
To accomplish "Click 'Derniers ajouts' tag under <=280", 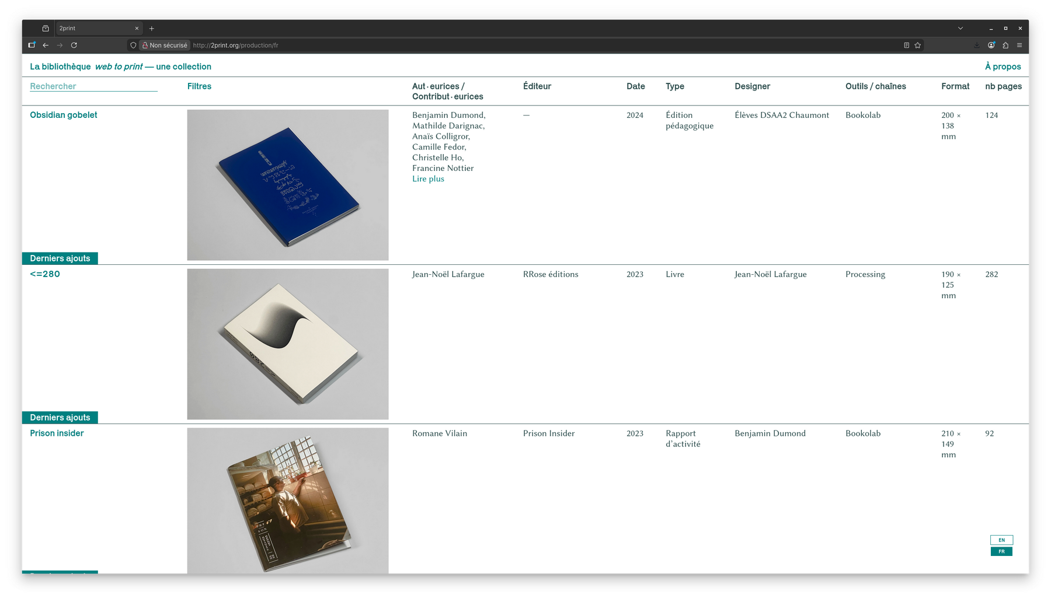I will pyautogui.click(x=60, y=418).
